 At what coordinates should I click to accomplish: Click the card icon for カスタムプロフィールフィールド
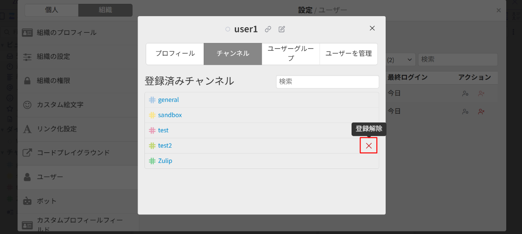pos(27,225)
